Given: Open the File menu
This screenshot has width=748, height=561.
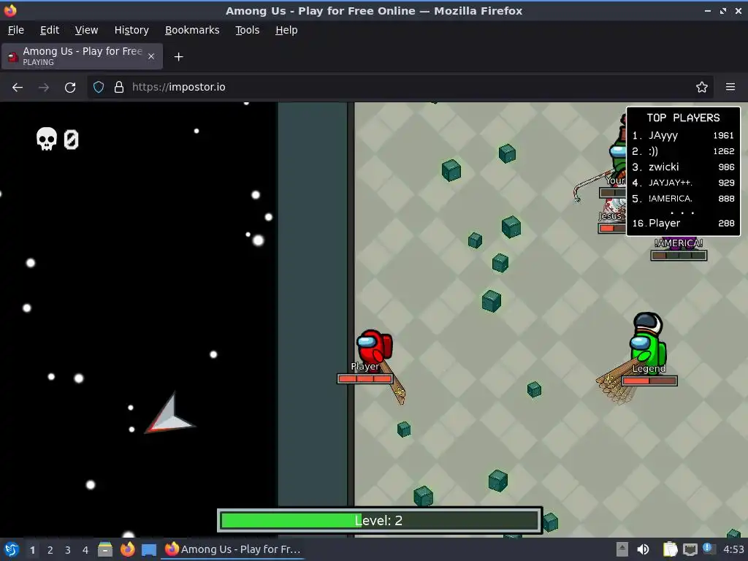Looking at the screenshot, I should pos(16,30).
